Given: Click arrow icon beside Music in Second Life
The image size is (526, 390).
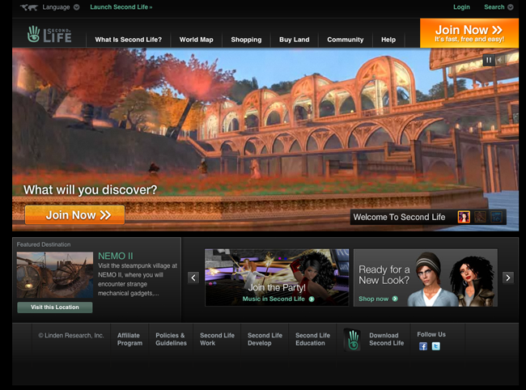Looking at the screenshot, I should (x=312, y=299).
